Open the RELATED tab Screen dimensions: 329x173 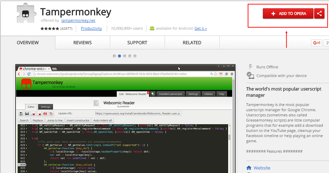pyautogui.click(x=192, y=43)
